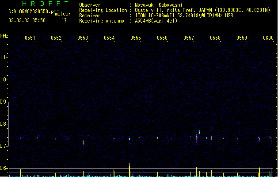Click the meteor count value 17
This screenshot has width=278, height=177.
[x=64, y=20]
